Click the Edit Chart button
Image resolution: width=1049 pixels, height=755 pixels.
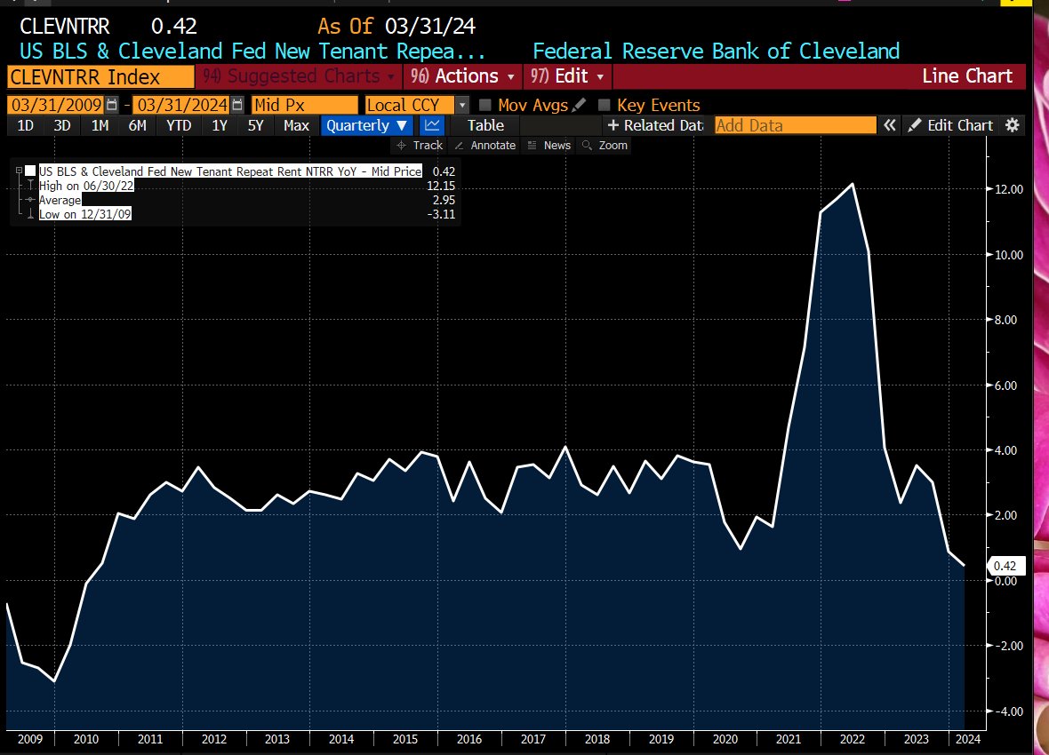[x=950, y=125]
